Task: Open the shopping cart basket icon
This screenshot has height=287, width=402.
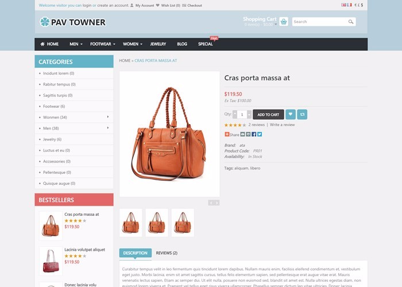Action: tap(284, 22)
